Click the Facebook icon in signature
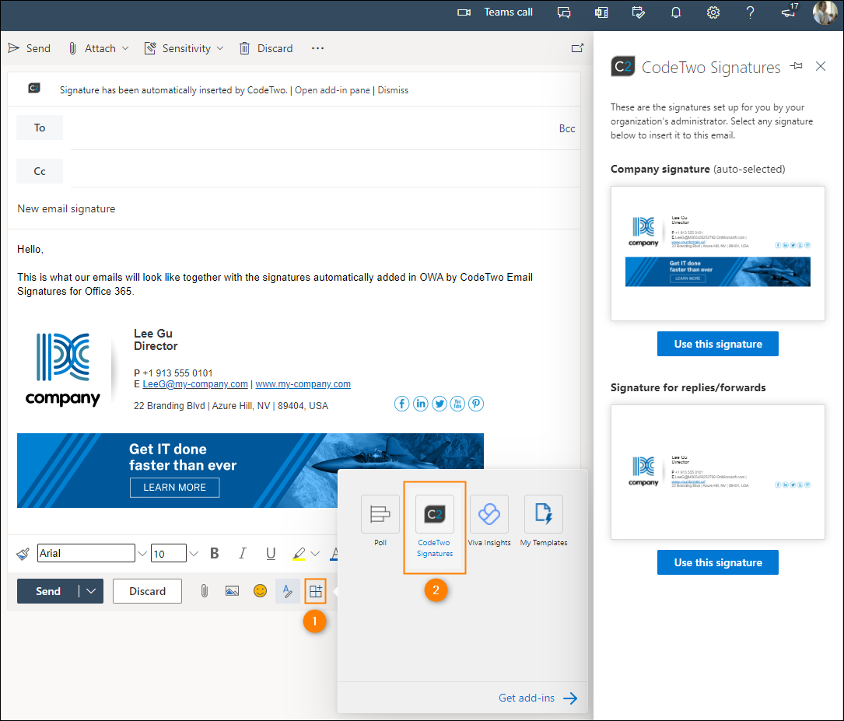 401,404
